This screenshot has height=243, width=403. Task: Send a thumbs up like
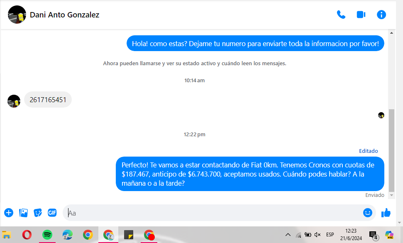click(386, 213)
